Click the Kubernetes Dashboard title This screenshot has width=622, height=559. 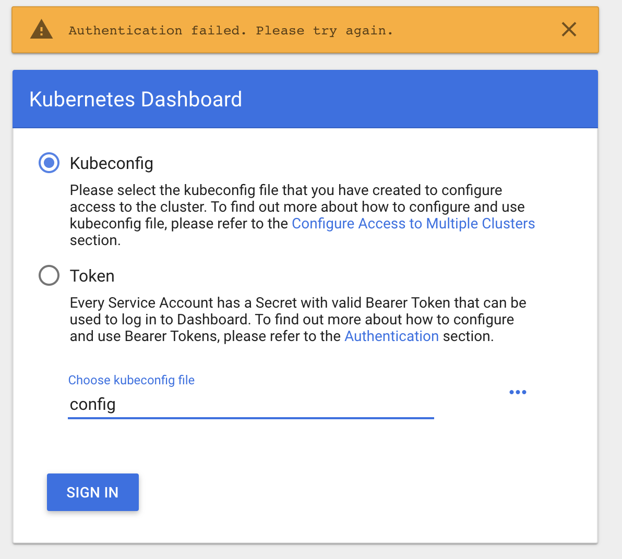click(x=136, y=99)
